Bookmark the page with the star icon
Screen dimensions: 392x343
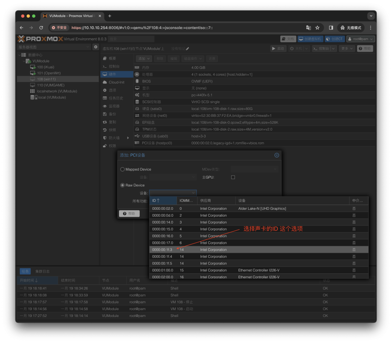coord(317,28)
